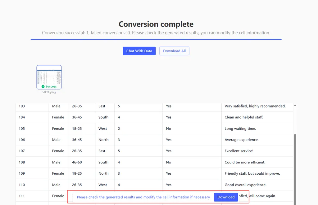This screenshot has width=318, height=205.
Task: Select the cell containing ID 103
Action: (22, 106)
